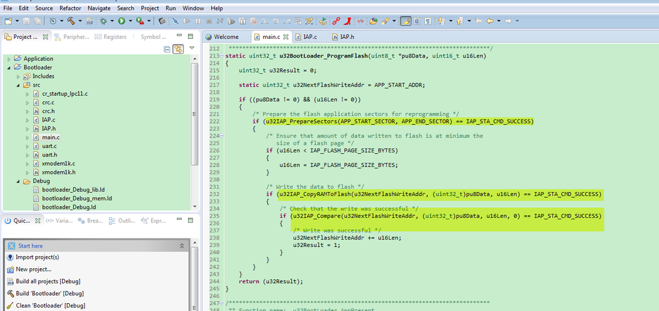Toggle block selection mode button
This screenshot has width=659, height=311.
(417, 21)
